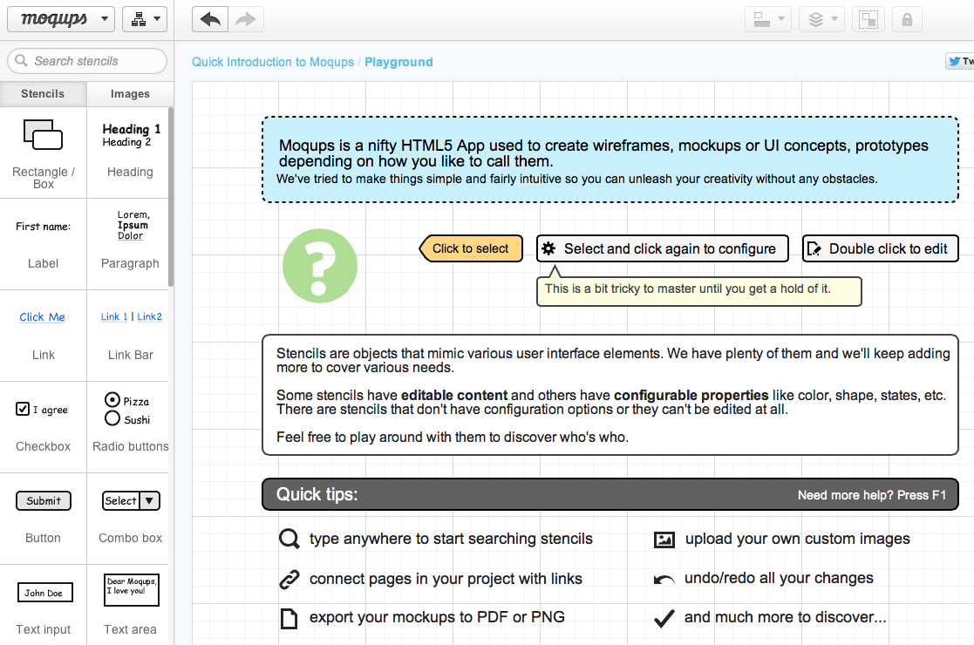
Task: Switch to the Stencils tab
Action: point(43,94)
